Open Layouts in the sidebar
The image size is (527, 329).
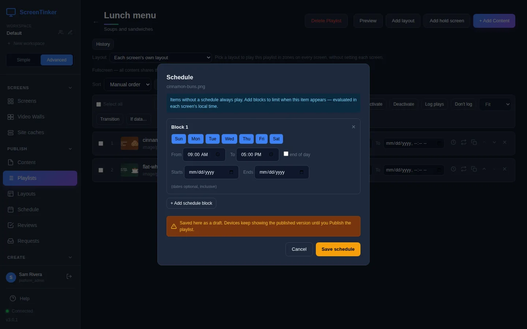pos(40,194)
